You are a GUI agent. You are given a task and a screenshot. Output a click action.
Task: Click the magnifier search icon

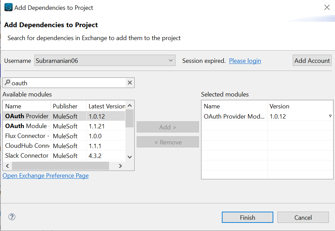pyautogui.click(x=7, y=83)
